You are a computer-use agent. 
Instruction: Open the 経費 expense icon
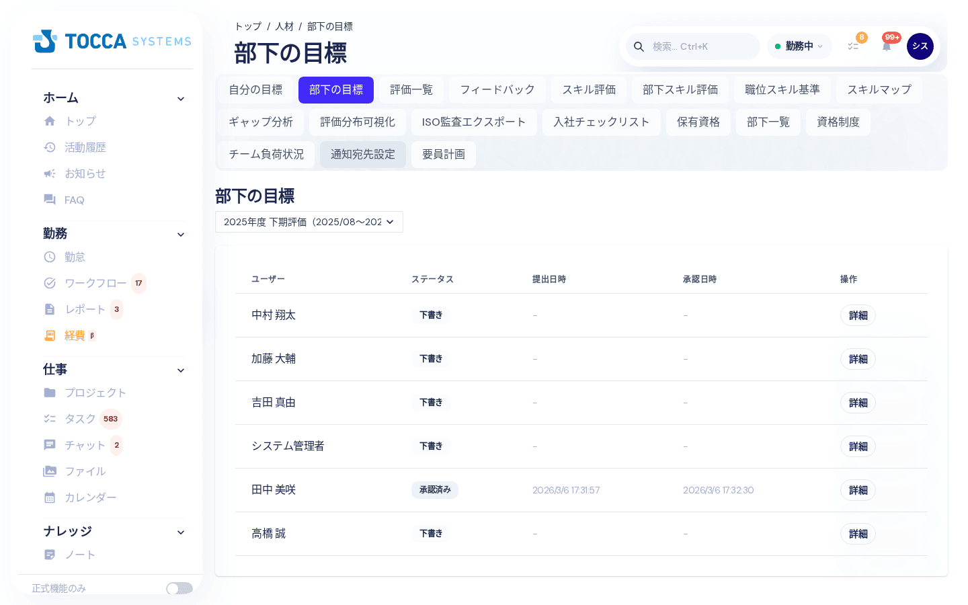(50, 335)
